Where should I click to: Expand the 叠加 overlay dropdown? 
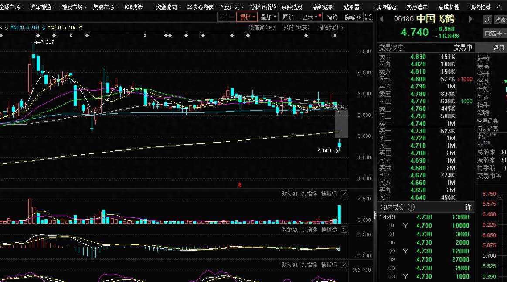pos(269,17)
